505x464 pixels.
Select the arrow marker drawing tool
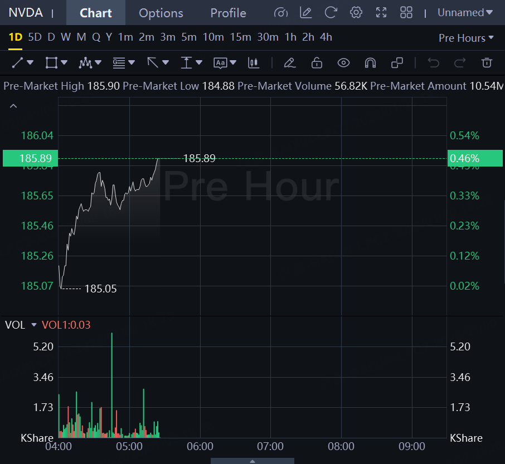(x=153, y=62)
